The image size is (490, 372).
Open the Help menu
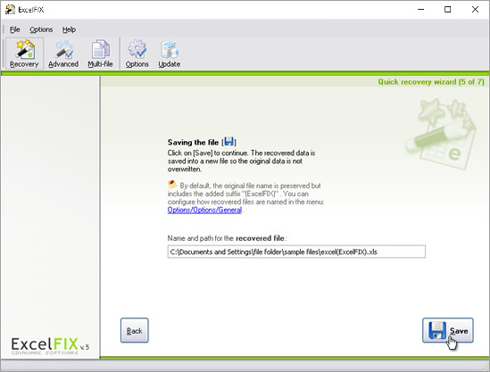coord(69,29)
